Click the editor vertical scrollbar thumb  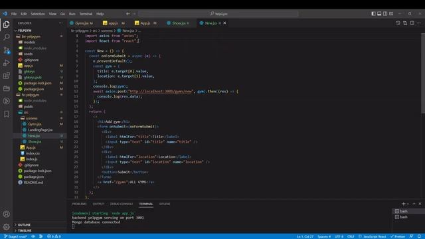[x=423, y=73]
